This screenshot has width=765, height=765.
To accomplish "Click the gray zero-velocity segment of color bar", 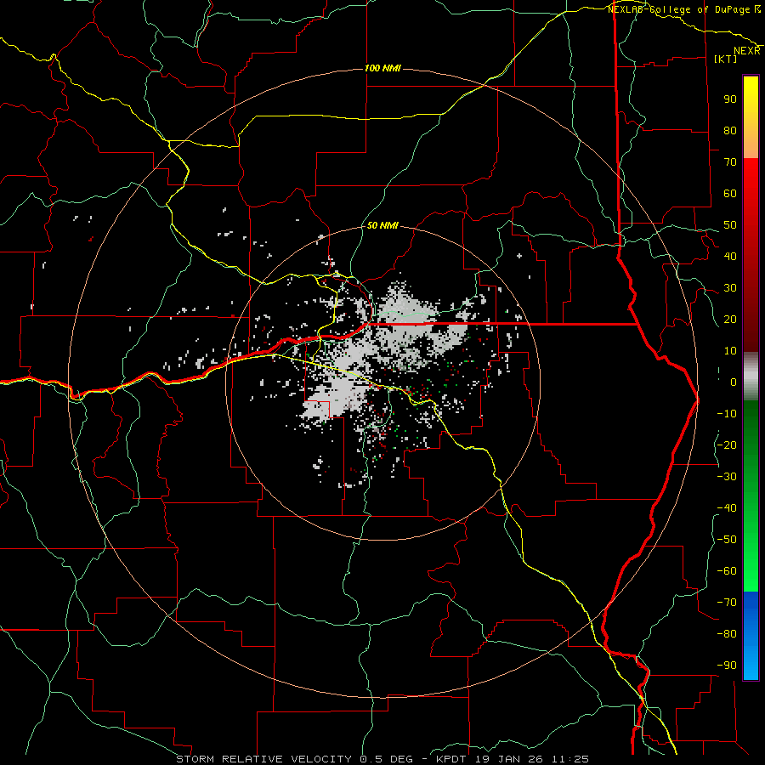I will pos(751,377).
